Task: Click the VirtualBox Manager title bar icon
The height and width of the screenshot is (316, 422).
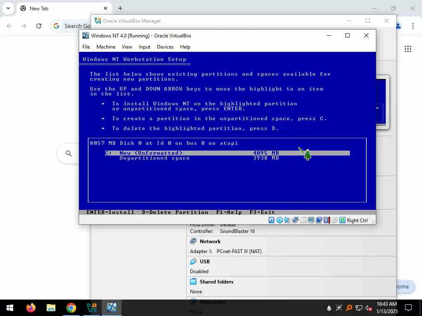Action: (x=98, y=21)
